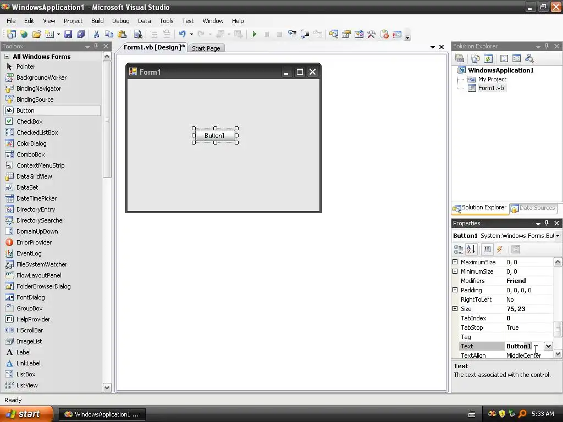Click View Code icon in Solution Explorer
The image size is (563, 422).
504,58
